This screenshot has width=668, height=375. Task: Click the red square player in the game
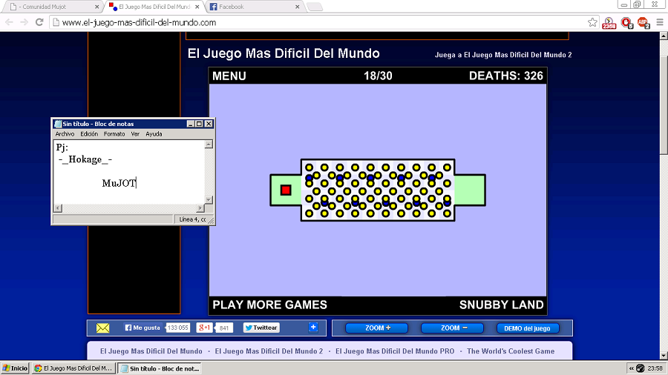(286, 190)
